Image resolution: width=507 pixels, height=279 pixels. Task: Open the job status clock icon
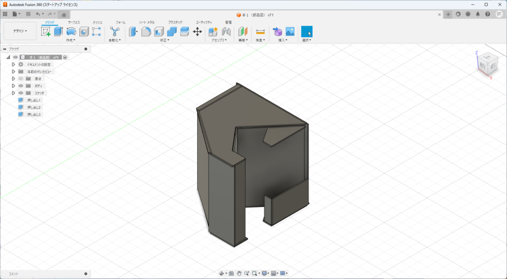tap(468, 14)
